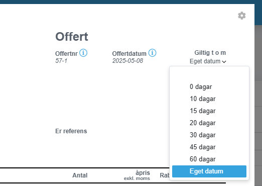Click the Er referens field label
This screenshot has width=262, height=186.
point(71,131)
